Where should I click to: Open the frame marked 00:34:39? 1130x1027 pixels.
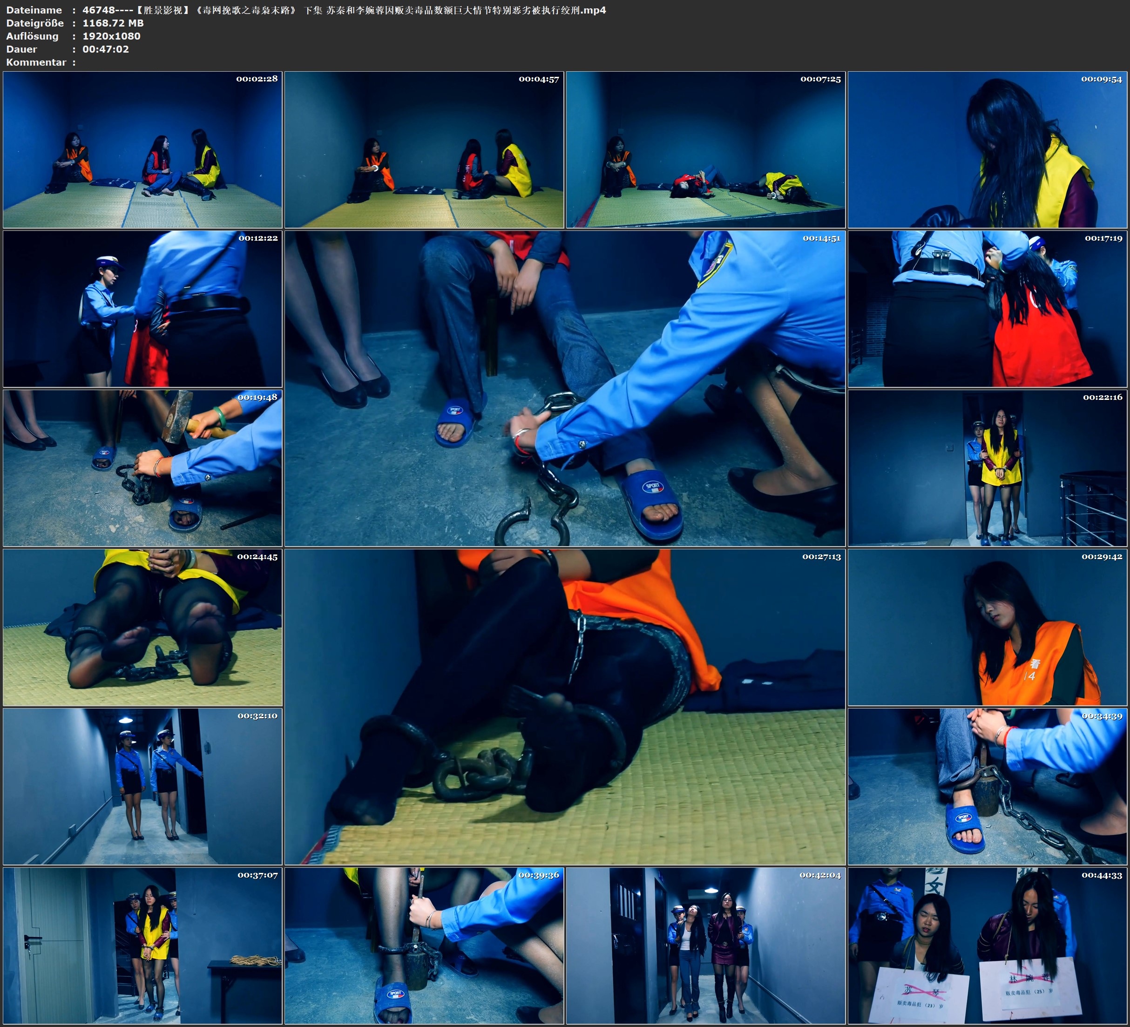coord(987,786)
